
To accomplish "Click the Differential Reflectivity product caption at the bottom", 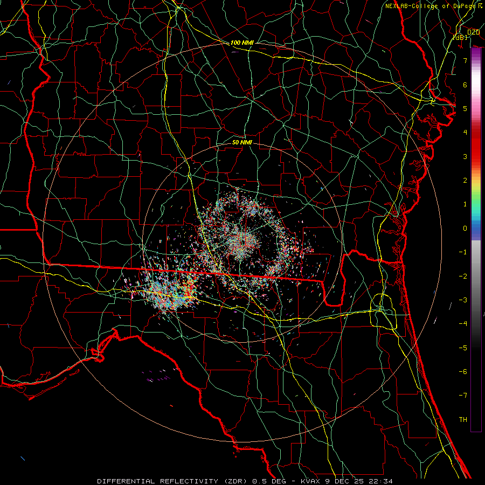I will [x=245, y=481].
